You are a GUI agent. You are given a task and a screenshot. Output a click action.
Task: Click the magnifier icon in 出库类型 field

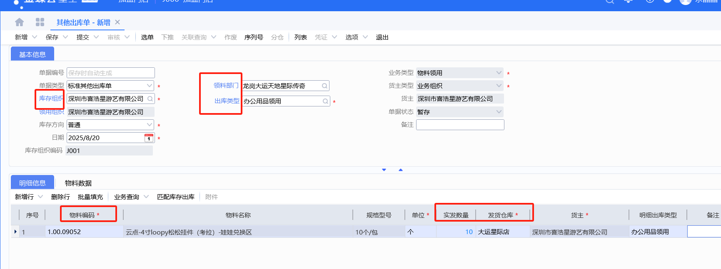coord(325,101)
